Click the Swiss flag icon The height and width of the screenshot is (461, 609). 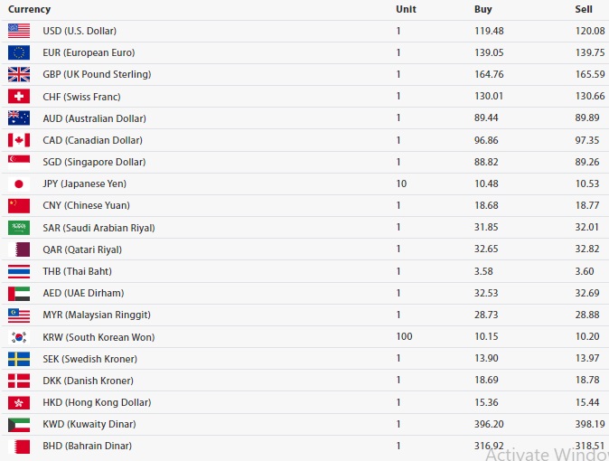tap(19, 96)
